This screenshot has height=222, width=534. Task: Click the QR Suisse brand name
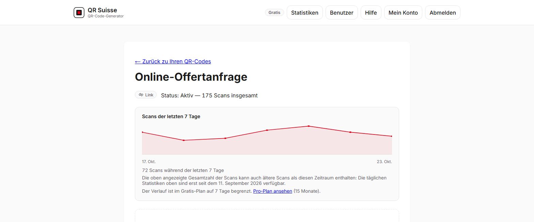pyautogui.click(x=102, y=10)
